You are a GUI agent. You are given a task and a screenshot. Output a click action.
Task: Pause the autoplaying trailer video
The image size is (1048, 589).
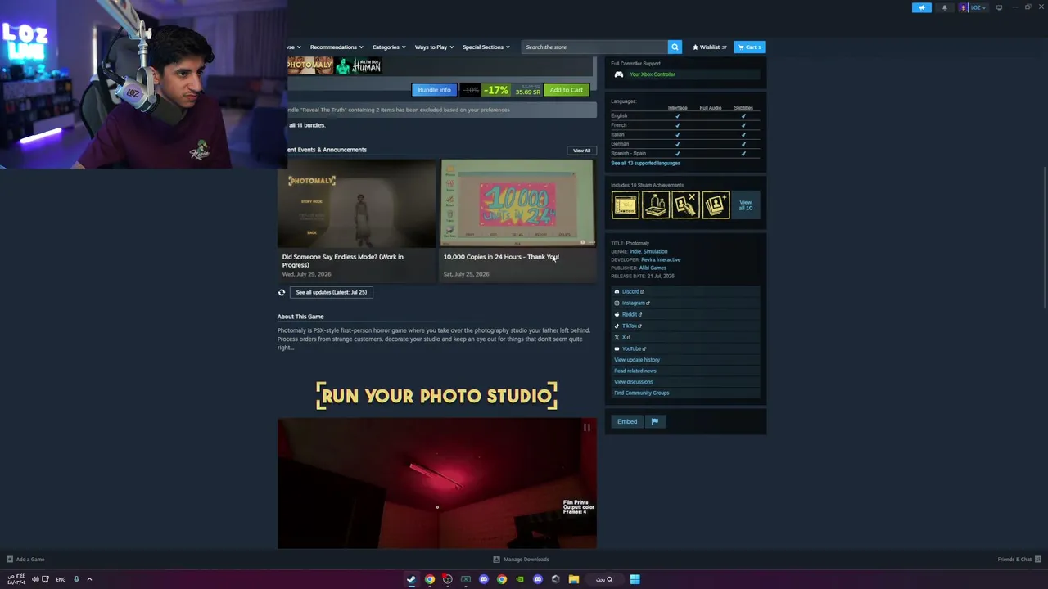tap(586, 427)
